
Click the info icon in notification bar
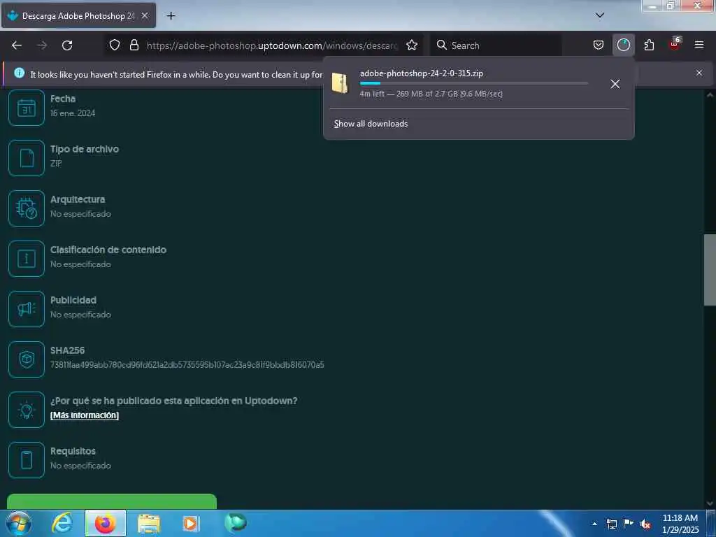point(19,73)
